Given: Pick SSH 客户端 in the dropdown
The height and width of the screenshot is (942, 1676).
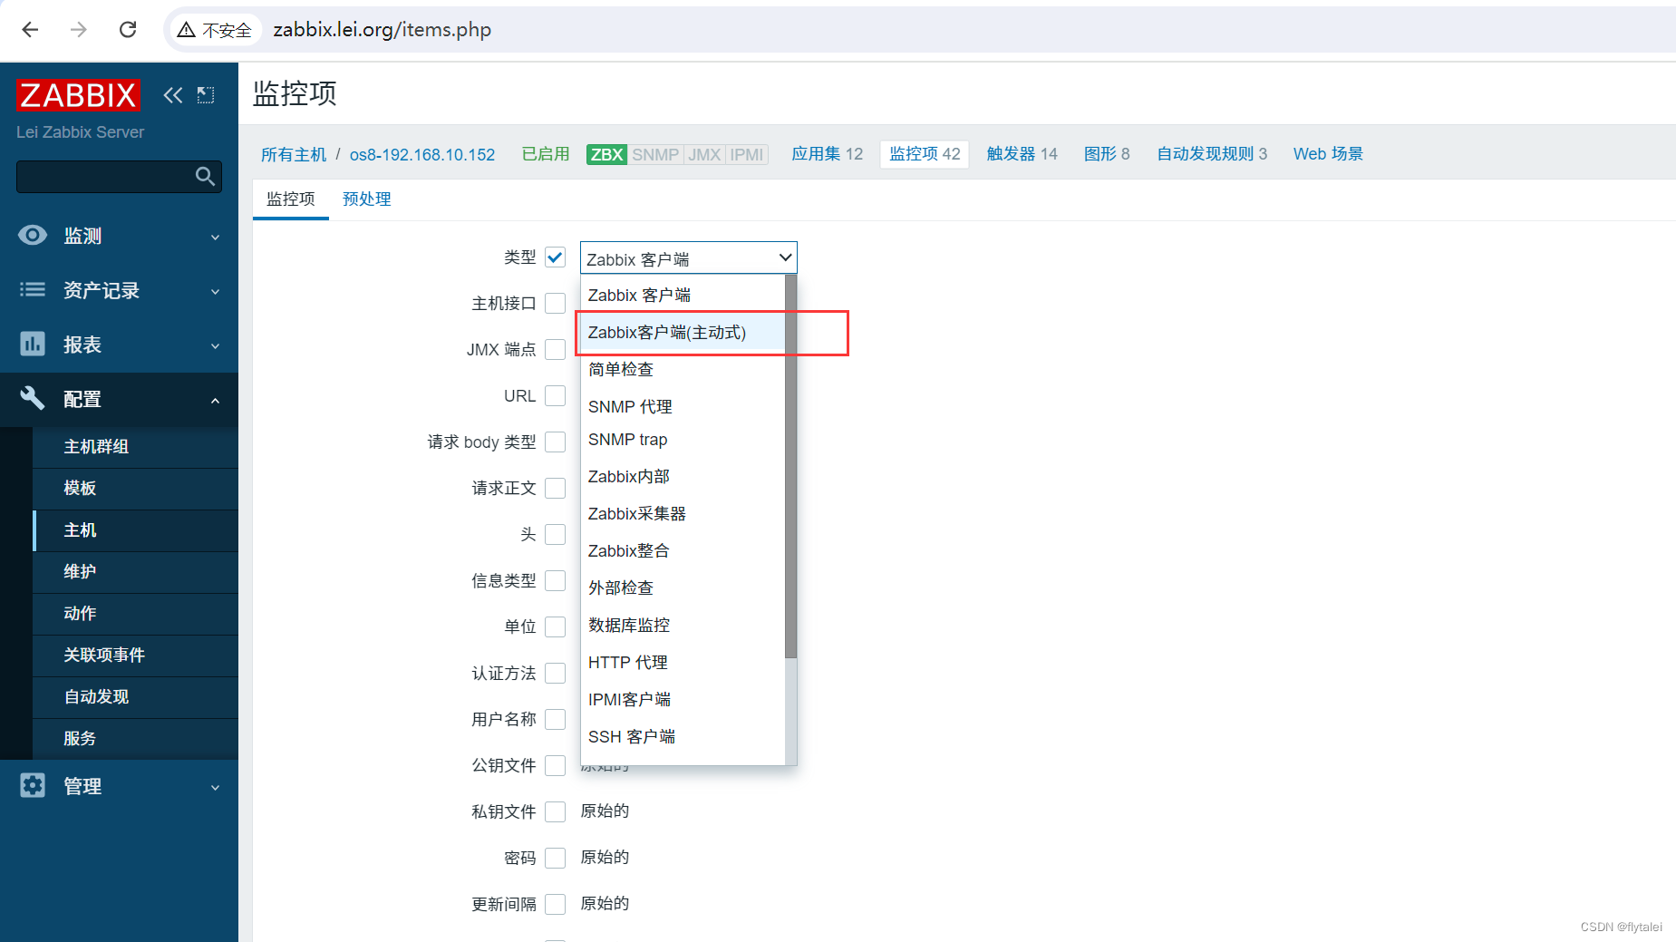Looking at the screenshot, I should [683, 737].
